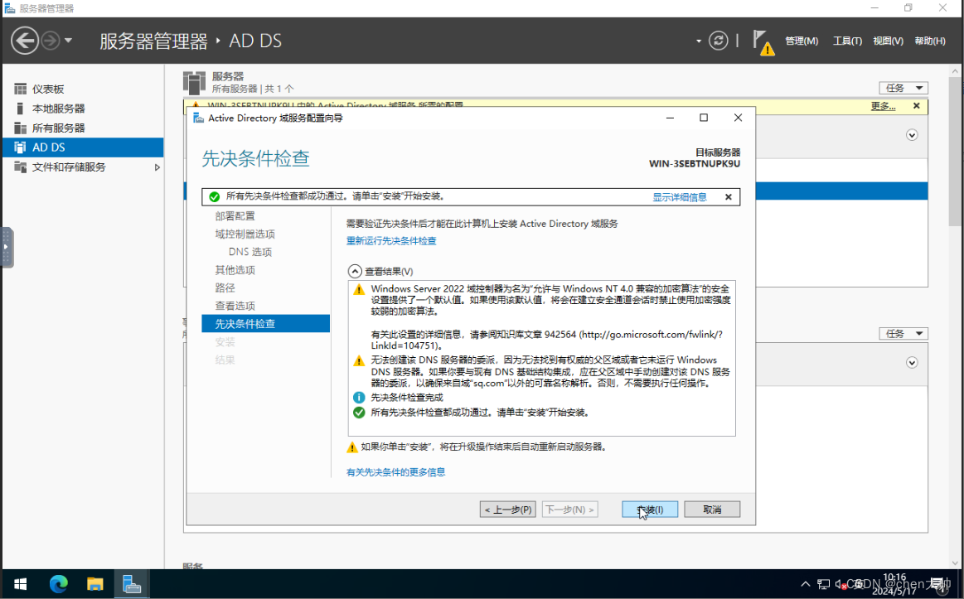Click the forward navigation arrow in header
Viewport: 964px width, 599px height.
51,41
